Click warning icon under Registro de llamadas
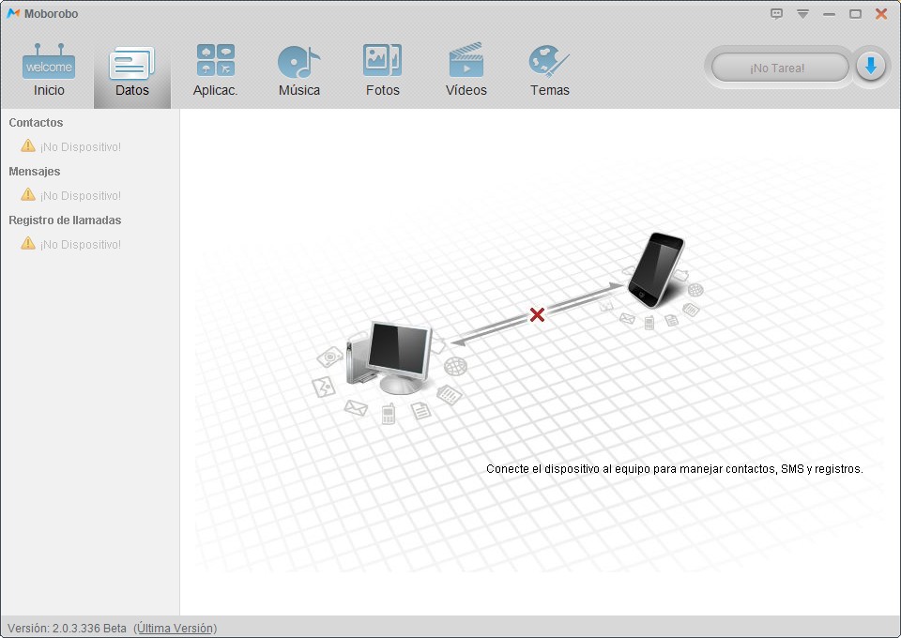 click(x=27, y=243)
